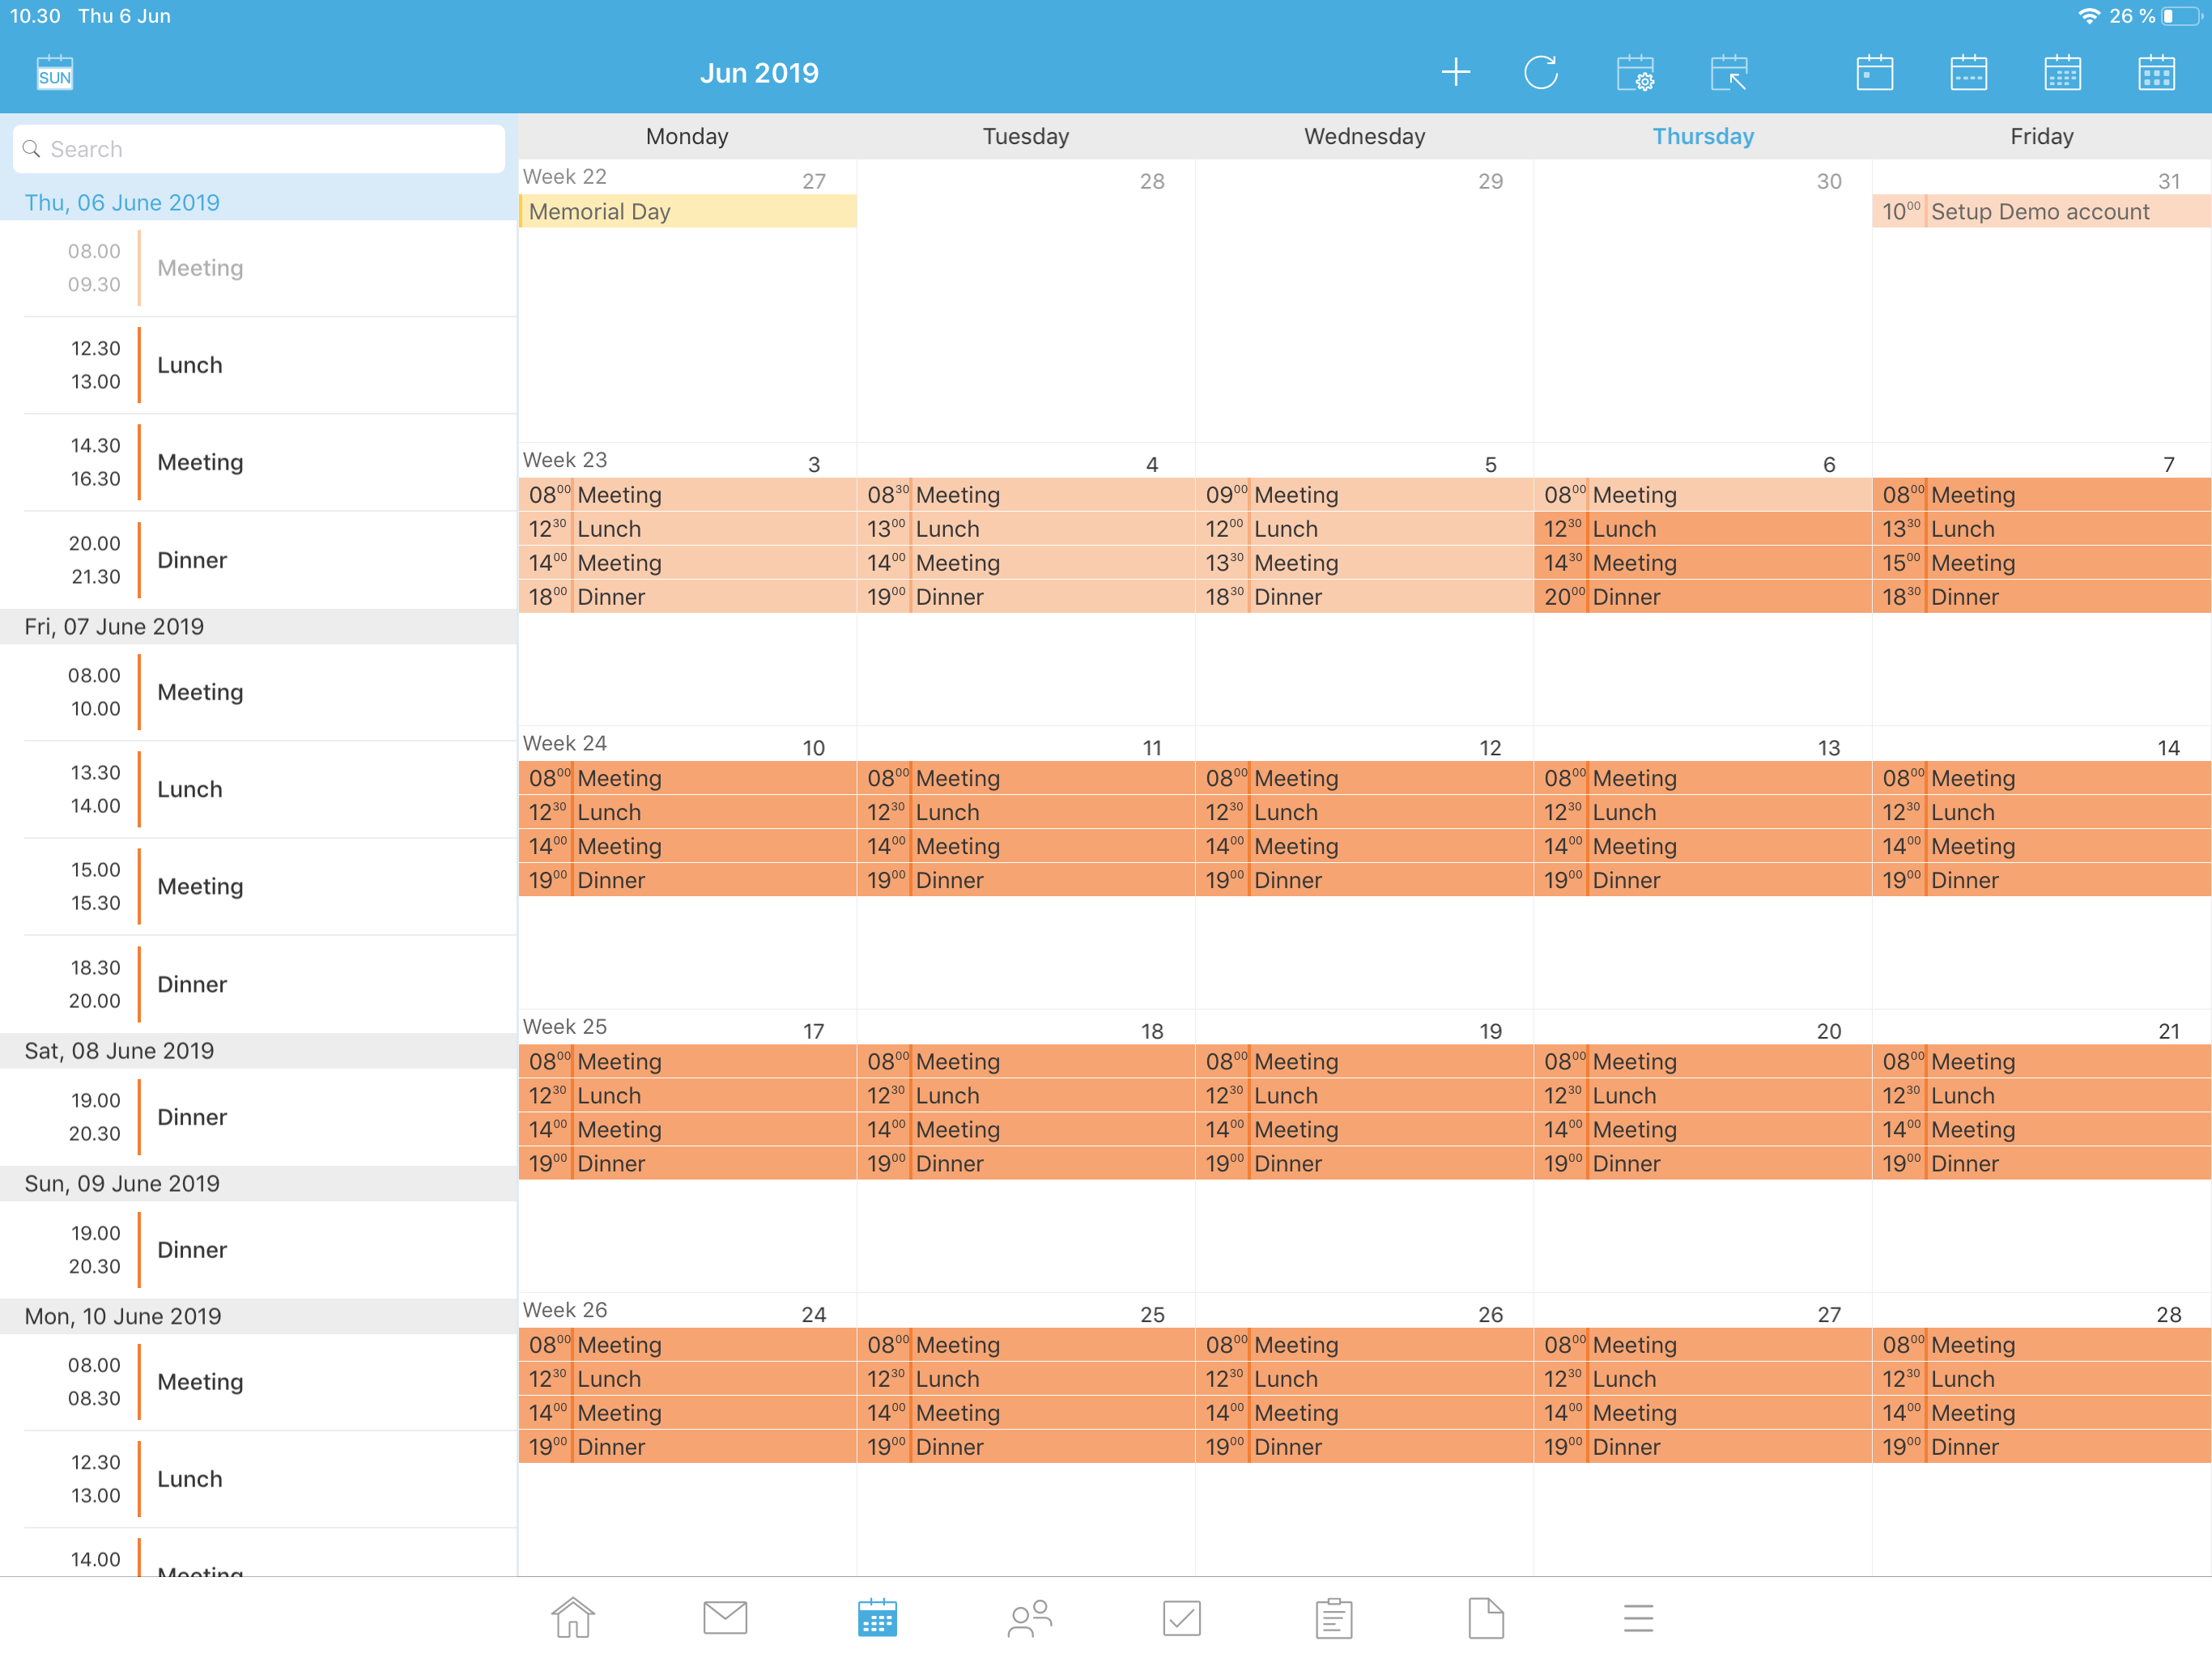Open 14:00 Meeting on Tuesday 25

tap(1026, 1413)
